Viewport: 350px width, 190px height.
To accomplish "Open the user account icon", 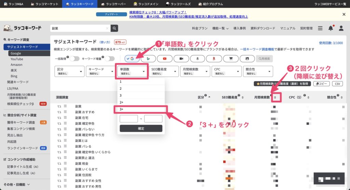I will [341, 28].
